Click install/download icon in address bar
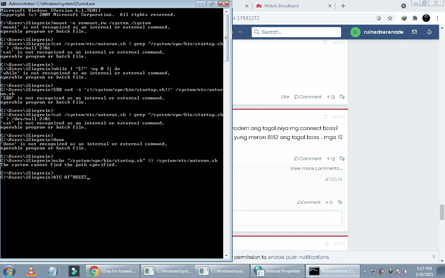The width and height of the screenshot is (445, 278). 379,18
